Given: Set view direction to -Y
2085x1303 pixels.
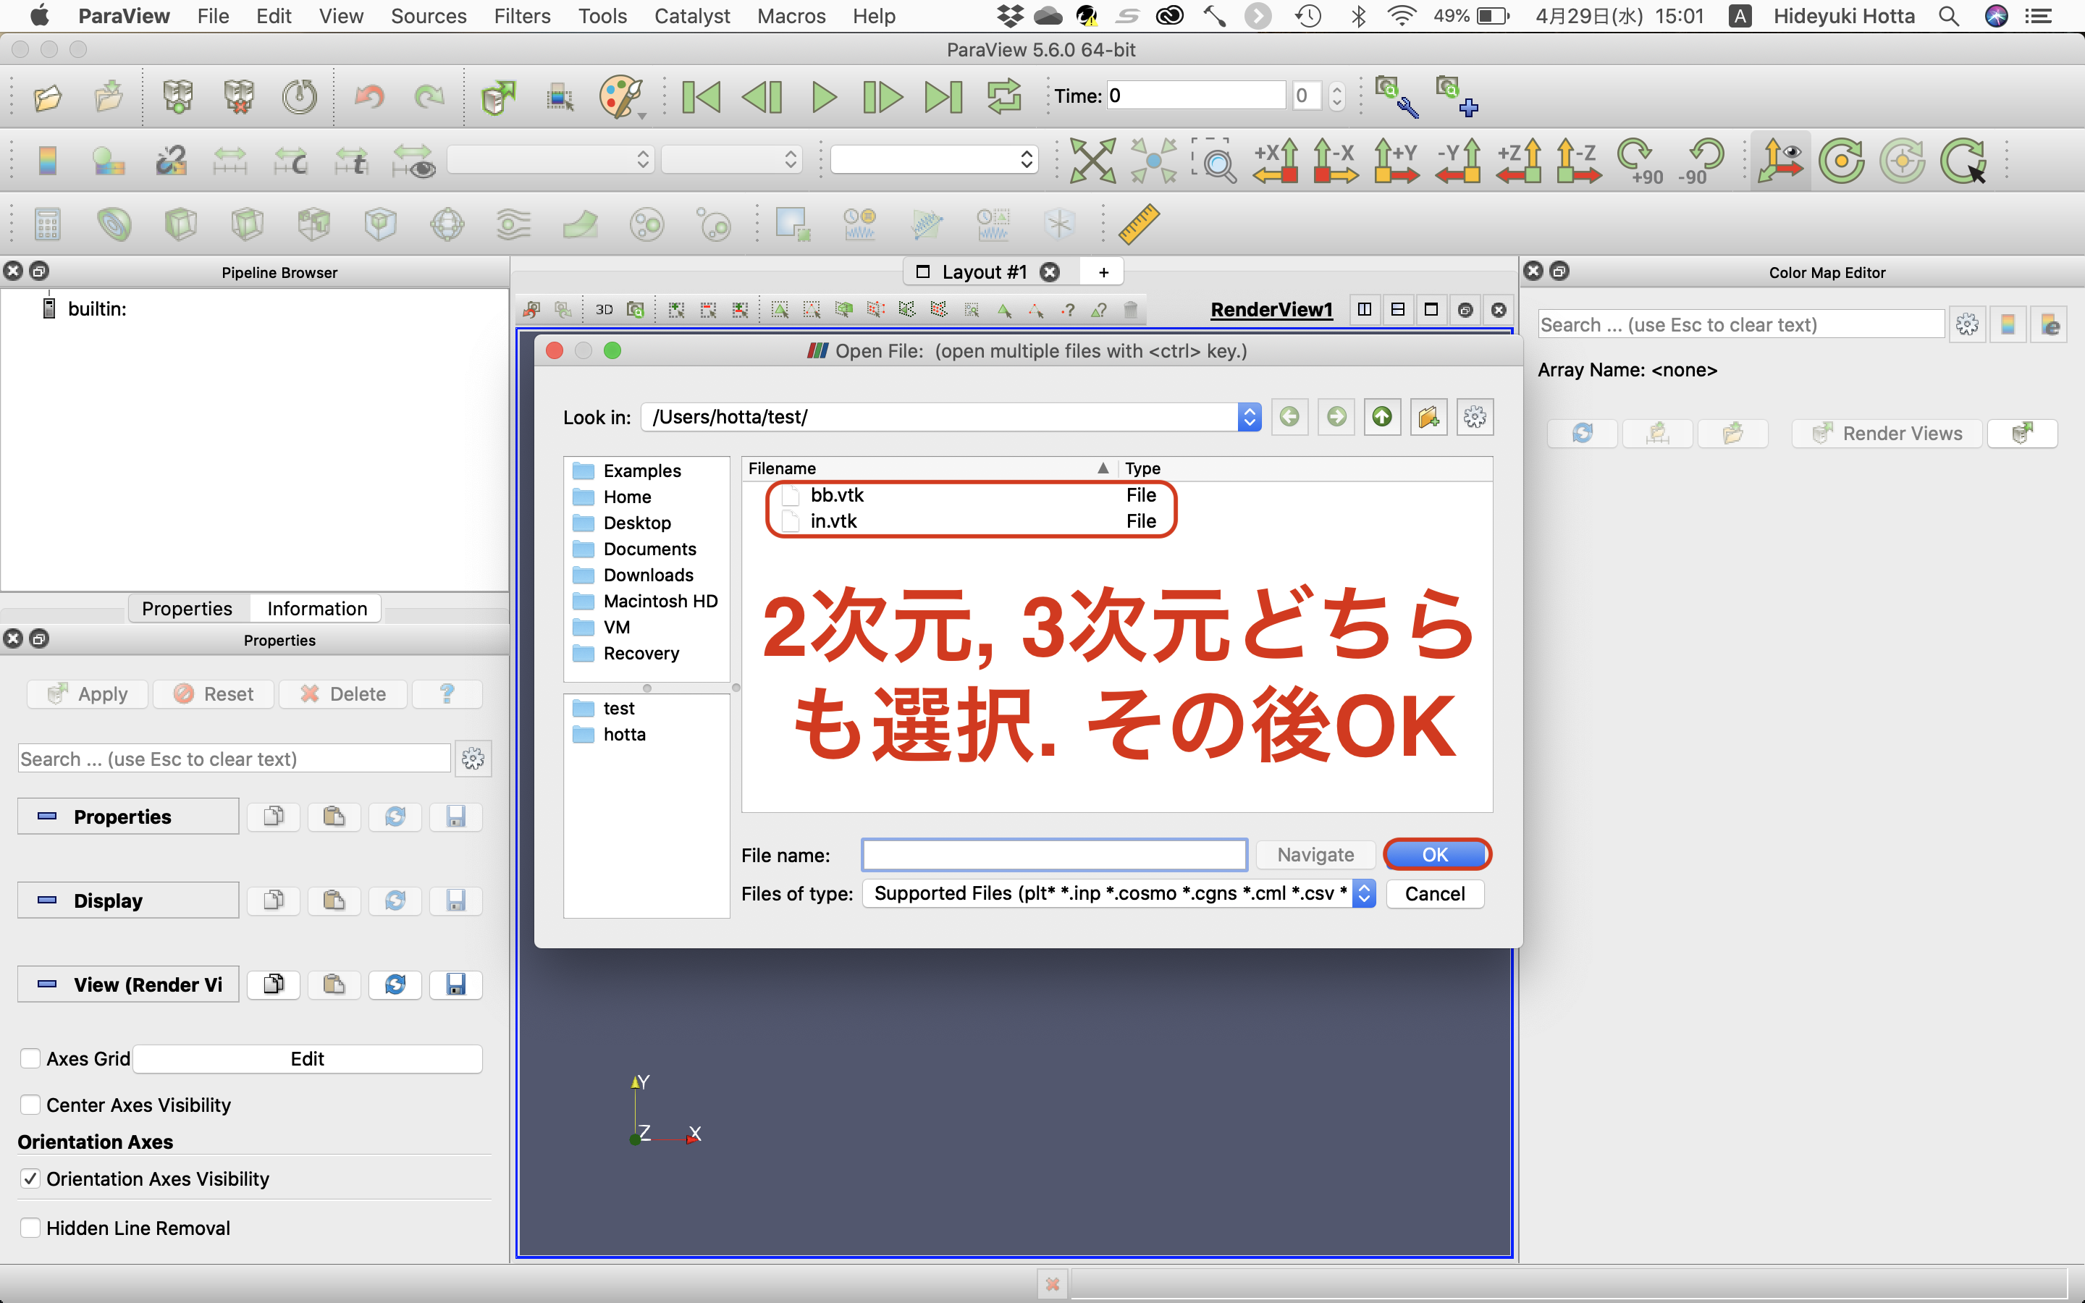Looking at the screenshot, I should pyautogui.click(x=1458, y=160).
